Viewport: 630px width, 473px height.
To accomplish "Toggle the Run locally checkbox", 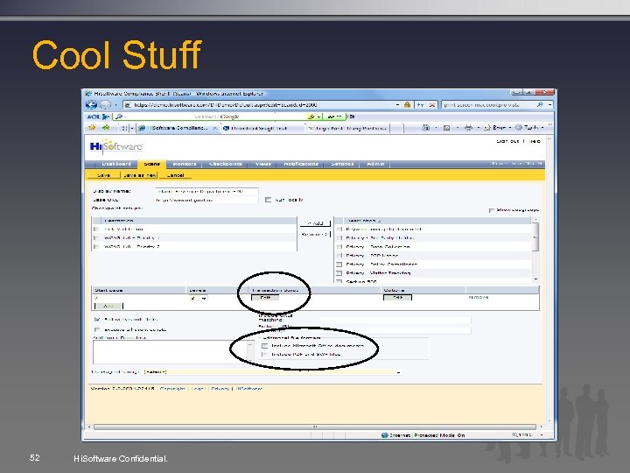I will coord(268,200).
